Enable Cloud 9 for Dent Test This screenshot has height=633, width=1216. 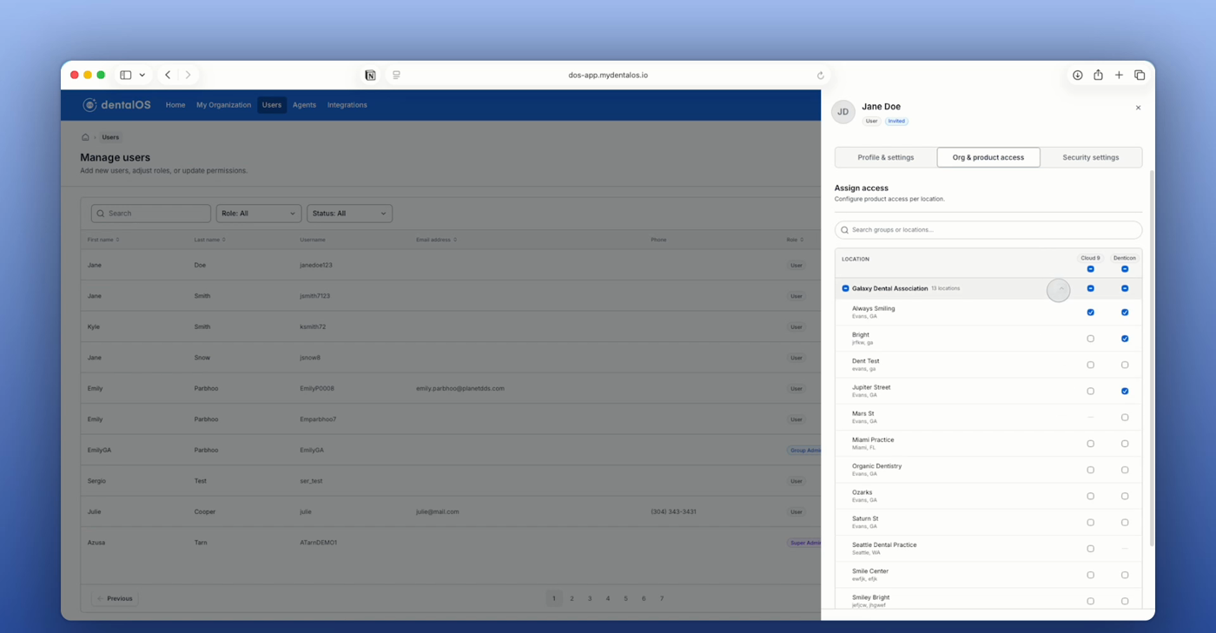click(x=1090, y=365)
